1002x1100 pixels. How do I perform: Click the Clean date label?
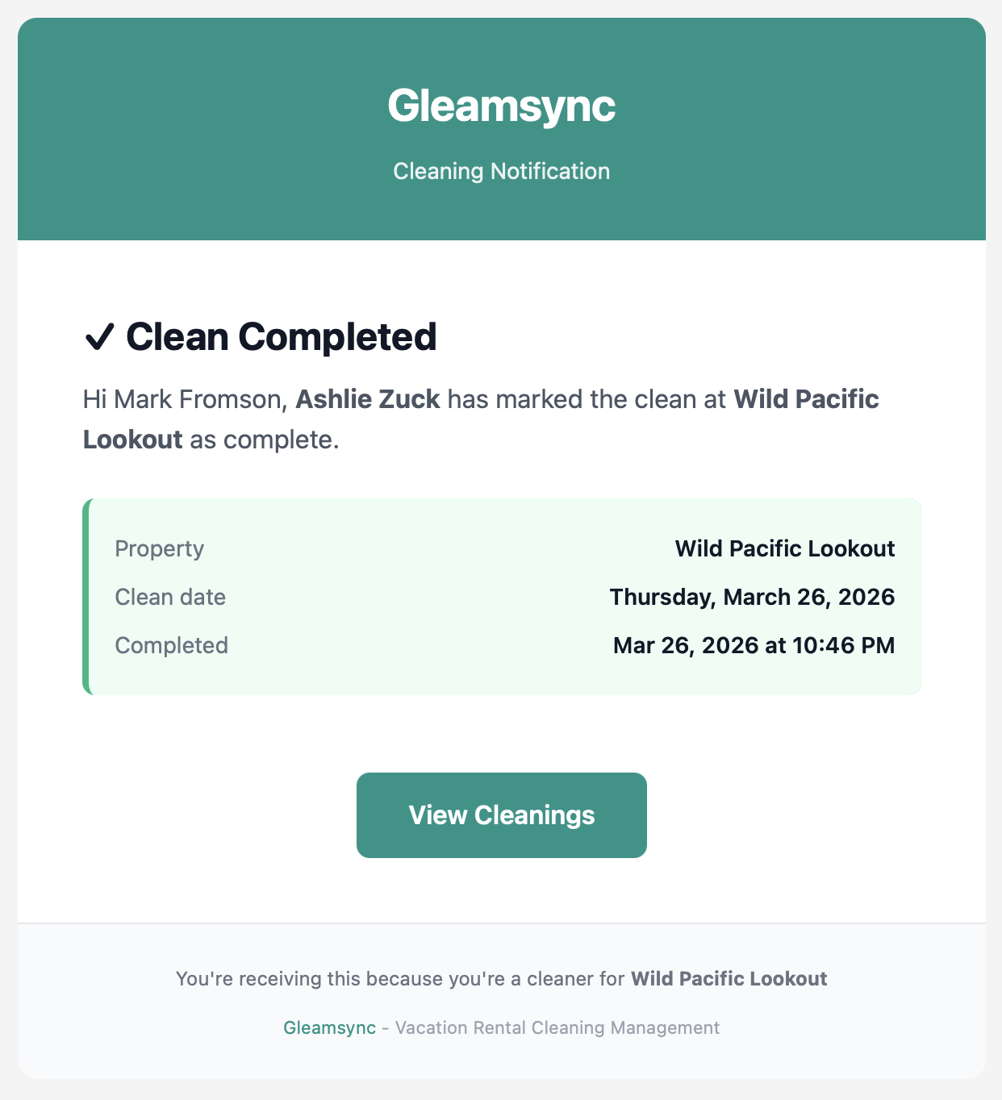[170, 598]
